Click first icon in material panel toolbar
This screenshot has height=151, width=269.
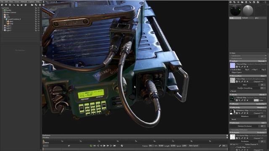(x=230, y=2)
